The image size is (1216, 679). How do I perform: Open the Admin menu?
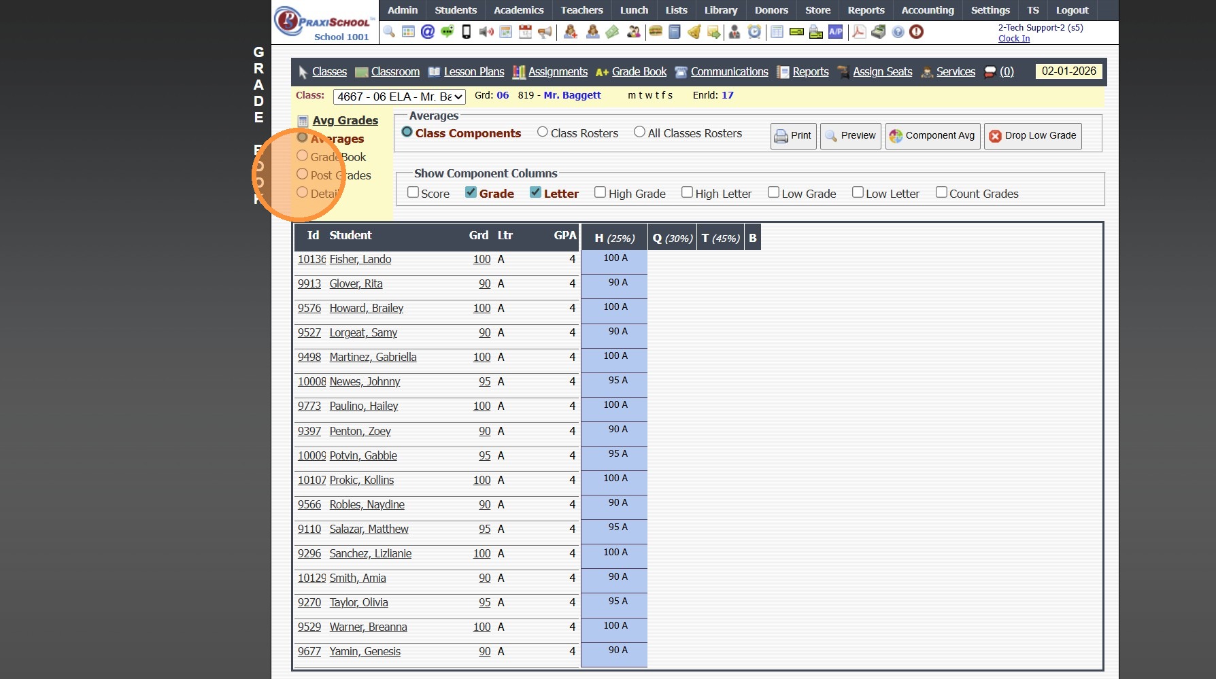pos(403,10)
